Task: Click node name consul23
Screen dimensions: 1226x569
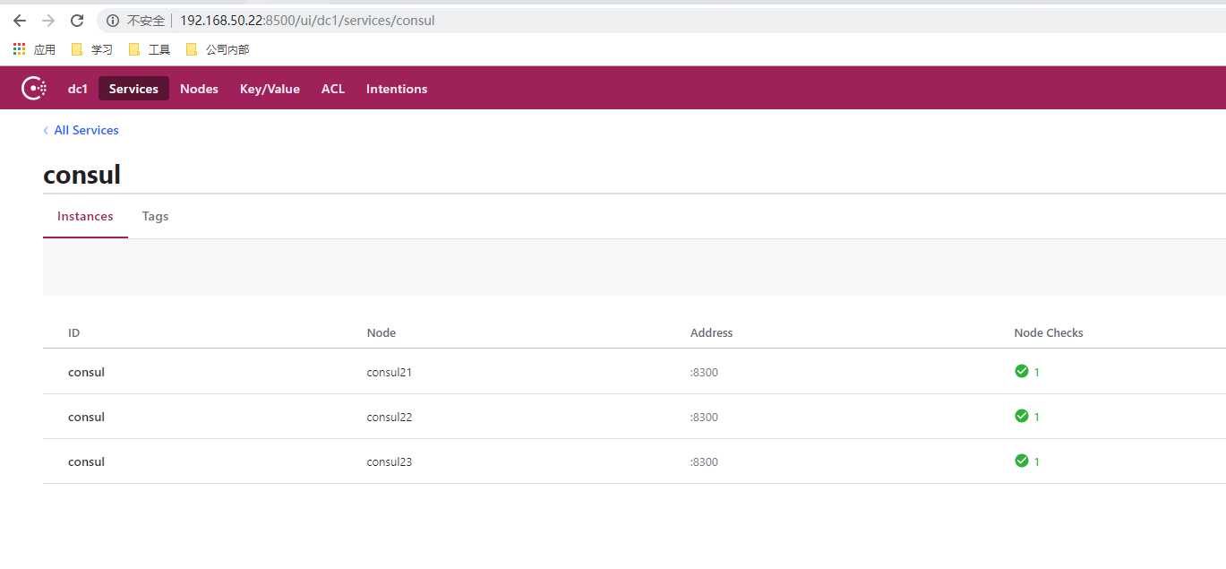Action: pos(389,461)
